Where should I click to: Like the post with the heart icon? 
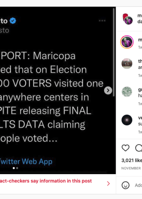125,148
